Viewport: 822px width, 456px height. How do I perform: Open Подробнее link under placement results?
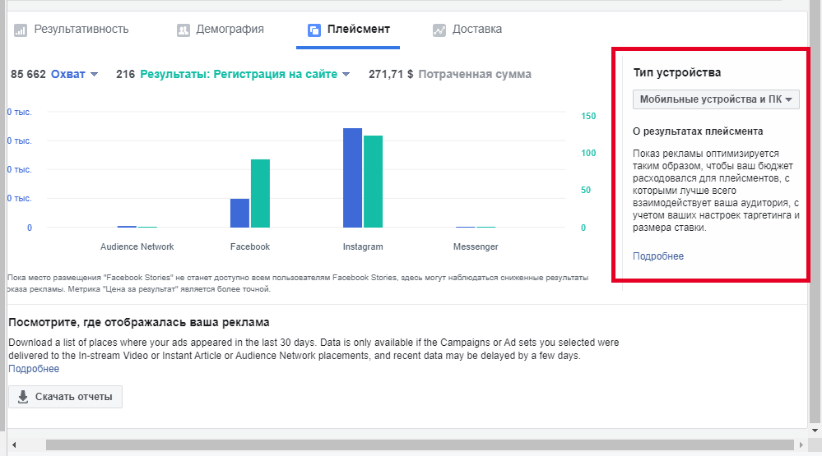pos(657,256)
